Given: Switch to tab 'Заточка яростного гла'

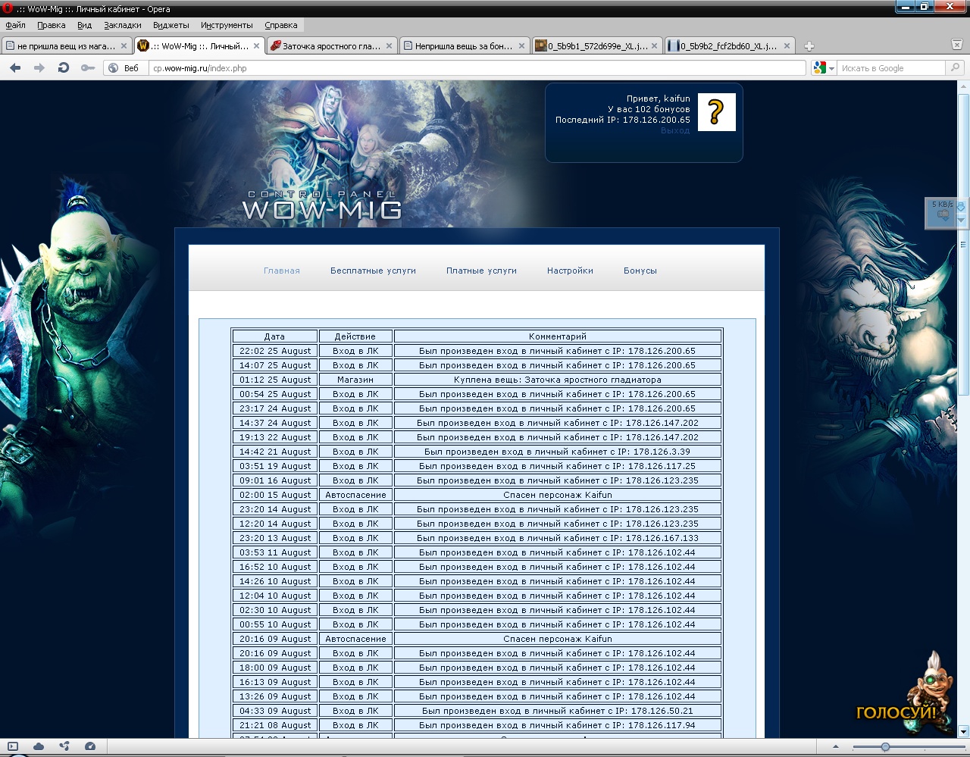Looking at the screenshot, I should click(x=332, y=46).
